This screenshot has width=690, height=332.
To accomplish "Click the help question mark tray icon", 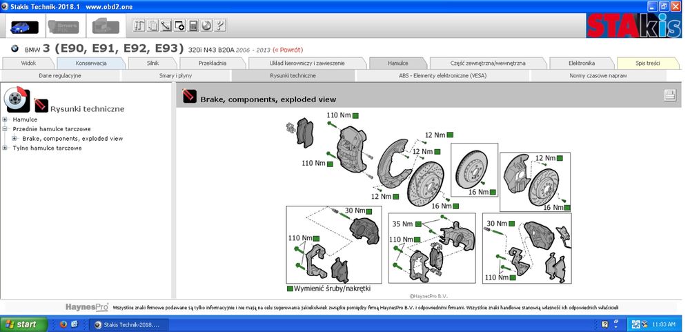I will 605,324.
